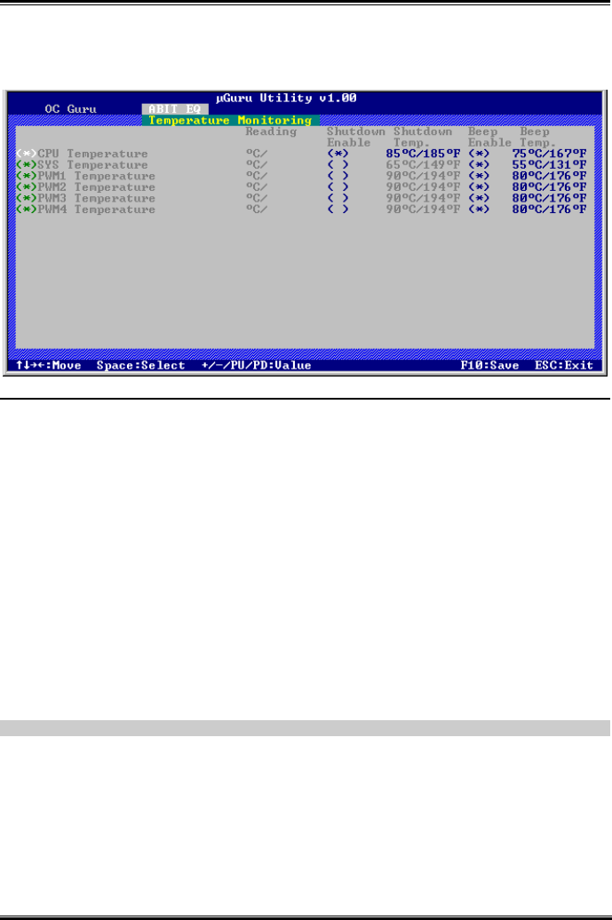
Task: Click the ESC:Exit hint
Action: [564, 366]
